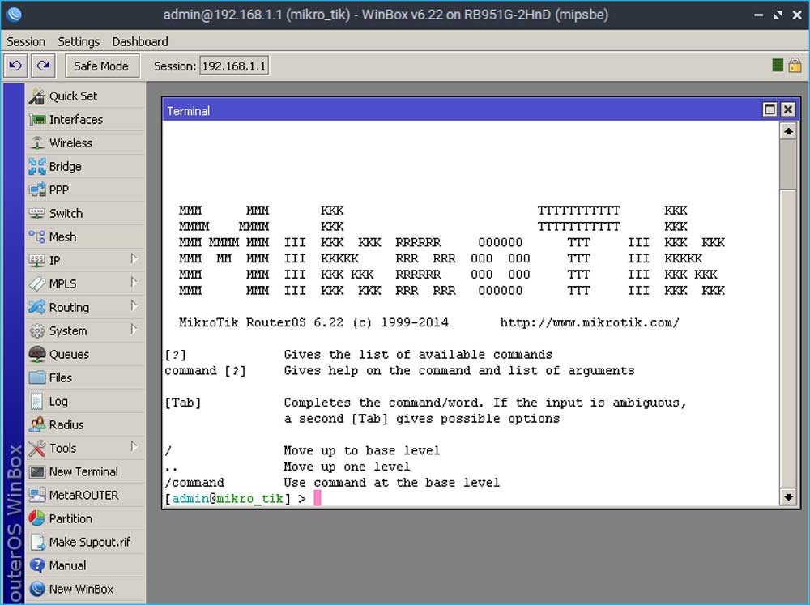
Task: Click the MPLS icon
Action: 37,283
